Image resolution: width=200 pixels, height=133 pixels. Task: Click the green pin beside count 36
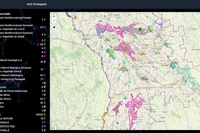pyautogui.click(x=45, y=44)
